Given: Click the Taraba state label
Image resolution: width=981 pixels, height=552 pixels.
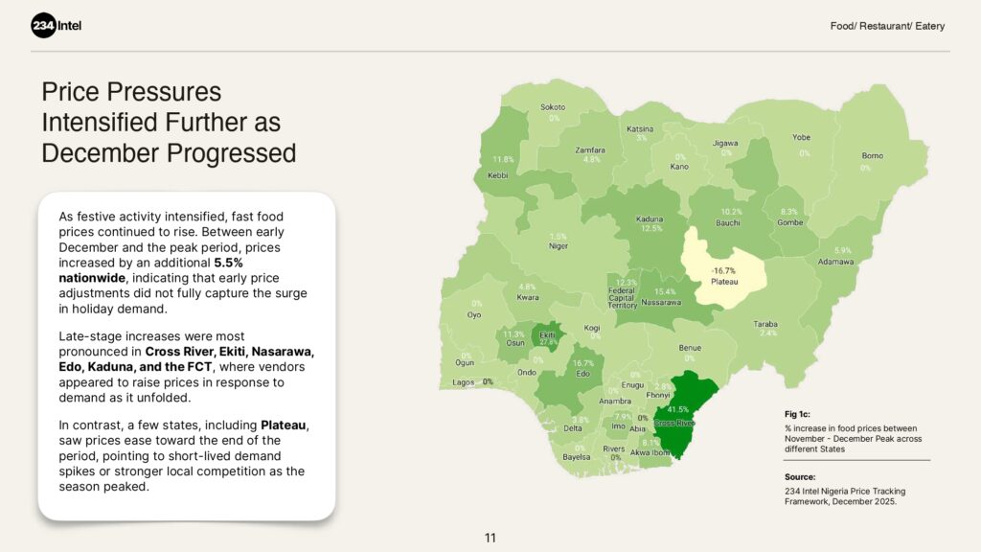Looking at the screenshot, I should (x=765, y=324).
